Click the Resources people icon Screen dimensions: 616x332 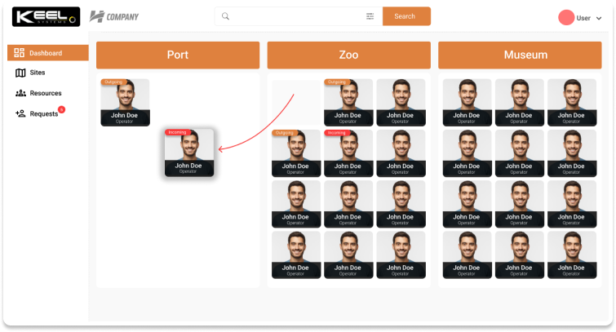pos(20,93)
